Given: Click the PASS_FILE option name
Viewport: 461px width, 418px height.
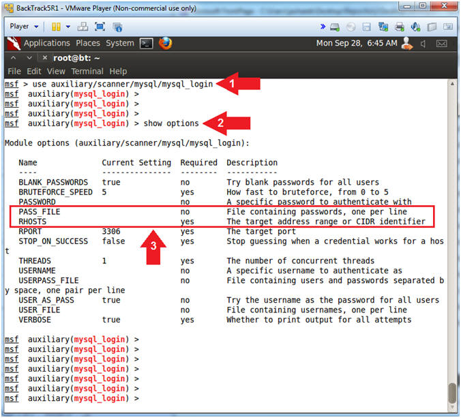Looking at the screenshot, I should tap(40, 212).
